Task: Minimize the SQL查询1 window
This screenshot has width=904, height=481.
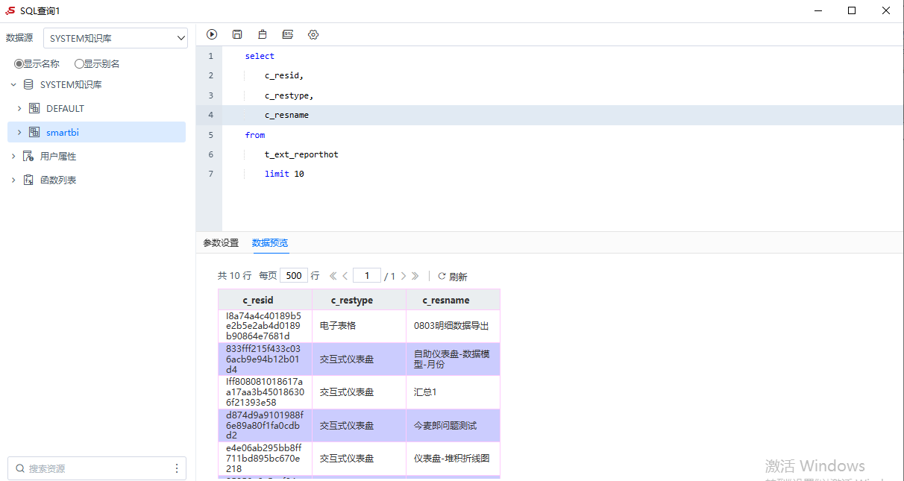Action: [818, 10]
